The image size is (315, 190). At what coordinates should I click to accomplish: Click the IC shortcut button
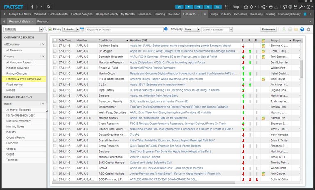[208, 7]
